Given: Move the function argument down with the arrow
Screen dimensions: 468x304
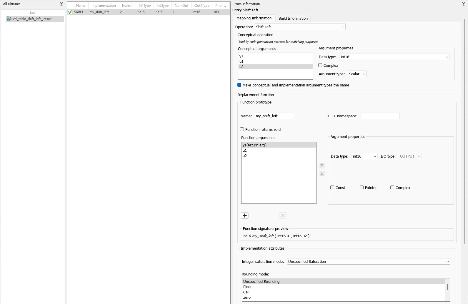Looking at the screenshot, I should click(x=322, y=173).
